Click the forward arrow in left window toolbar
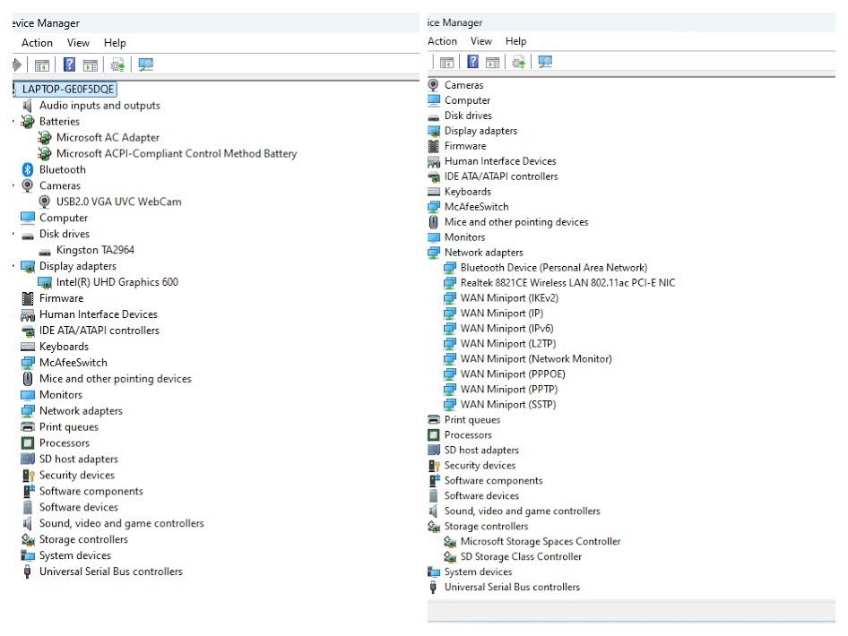The image size is (848, 636). (17, 64)
